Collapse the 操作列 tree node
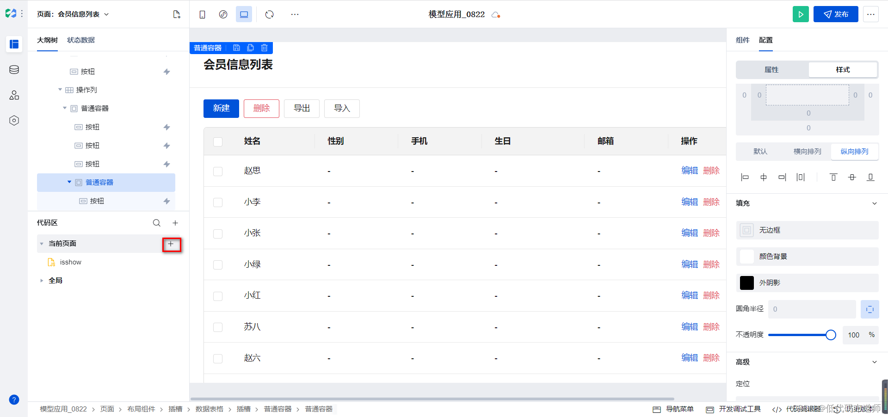888x417 pixels. [x=60, y=90]
